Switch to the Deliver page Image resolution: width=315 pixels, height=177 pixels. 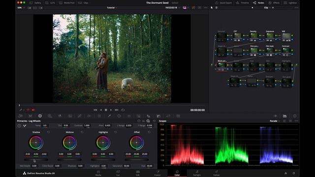(217, 173)
